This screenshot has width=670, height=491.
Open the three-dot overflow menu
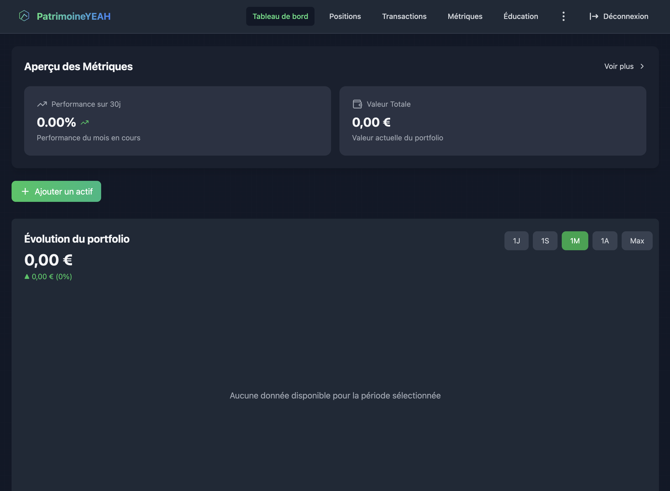563,16
